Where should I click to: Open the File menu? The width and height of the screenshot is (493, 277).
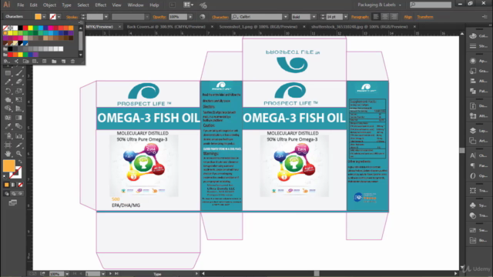click(21, 5)
